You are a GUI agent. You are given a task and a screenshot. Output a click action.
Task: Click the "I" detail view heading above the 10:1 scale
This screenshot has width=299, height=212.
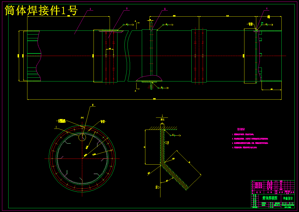(162, 116)
